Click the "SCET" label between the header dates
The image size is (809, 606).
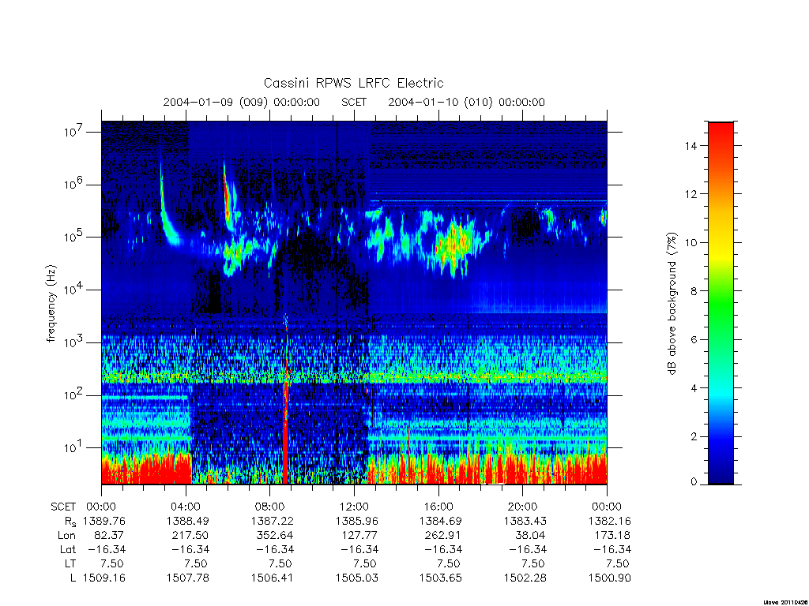pos(354,102)
